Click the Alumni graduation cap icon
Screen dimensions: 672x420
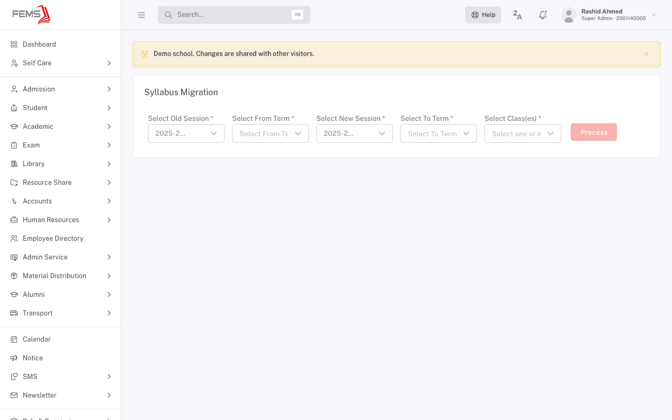(x=14, y=294)
